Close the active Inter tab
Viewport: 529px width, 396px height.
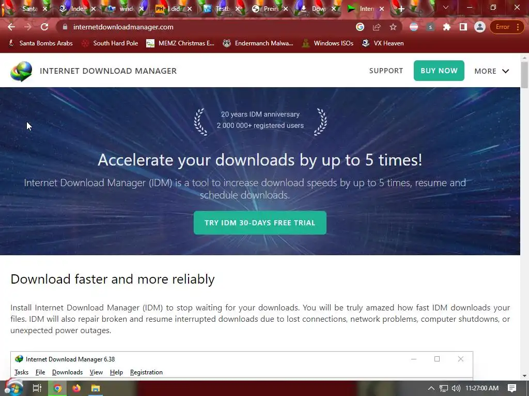pos(382,9)
